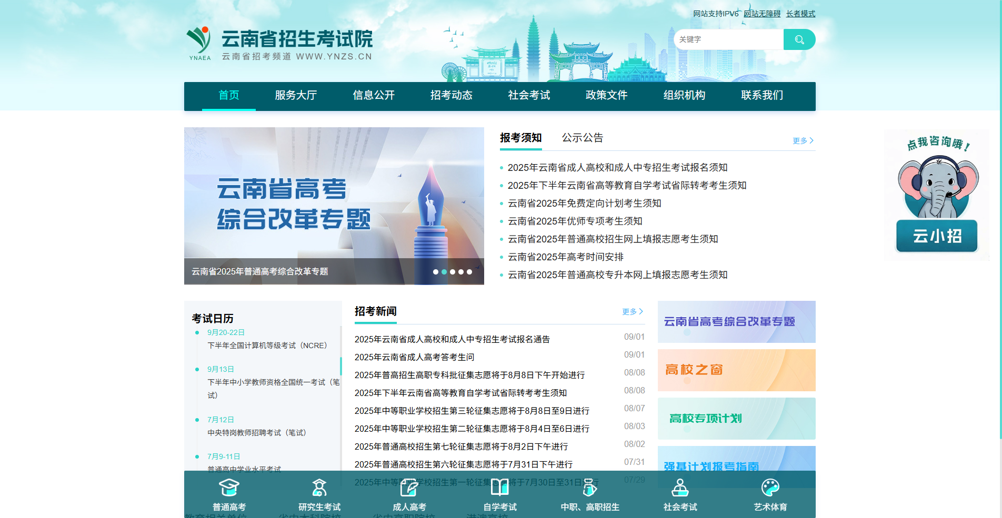Screen dimensions: 1002x518
Task: Enable 长者模式 at top right
Action: pyautogui.click(x=800, y=13)
